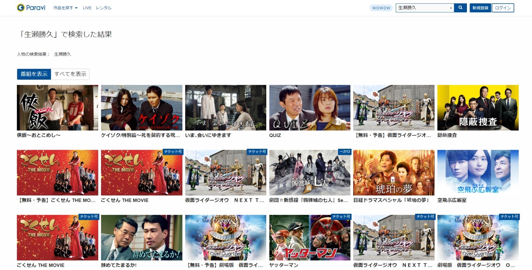This screenshot has width=532, height=270.
Task: Click the 新規登録 button
Action: (480, 8)
